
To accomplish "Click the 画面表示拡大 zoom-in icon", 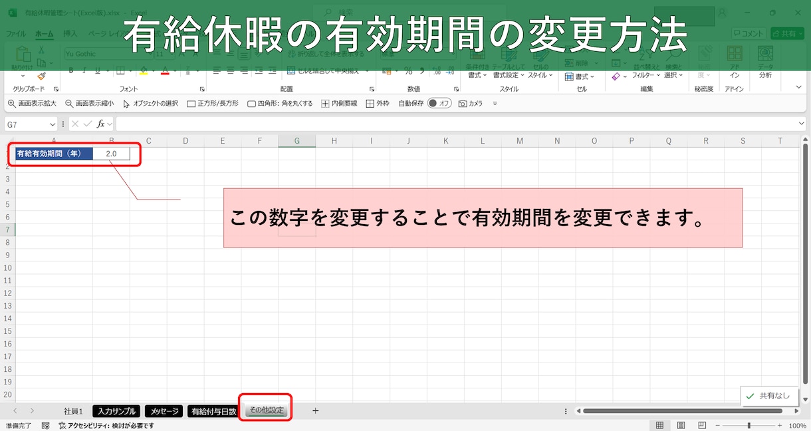I will point(11,104).
